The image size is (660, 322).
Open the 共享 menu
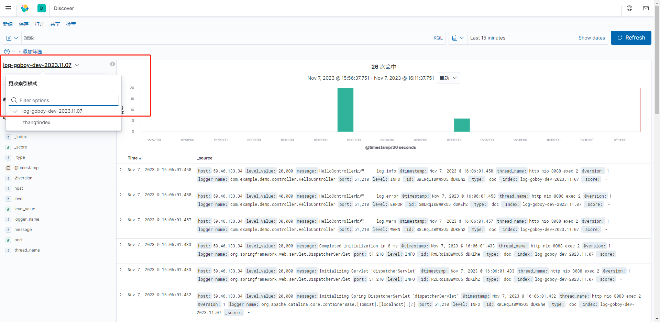click(x=55, y=24)
